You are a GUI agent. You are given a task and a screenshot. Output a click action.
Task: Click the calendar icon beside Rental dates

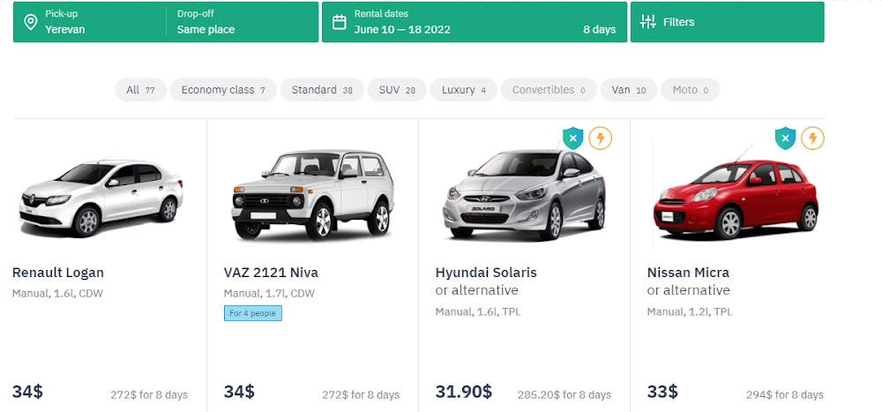[x=339, y=22]
